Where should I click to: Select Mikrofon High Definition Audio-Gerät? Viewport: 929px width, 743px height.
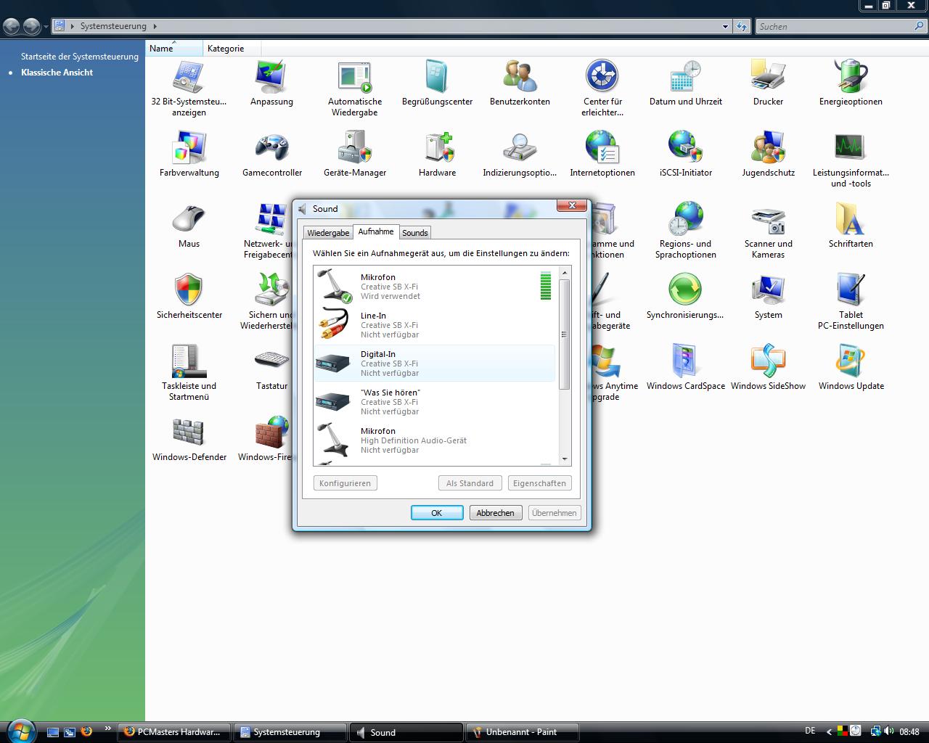click(x=435, y=440)
